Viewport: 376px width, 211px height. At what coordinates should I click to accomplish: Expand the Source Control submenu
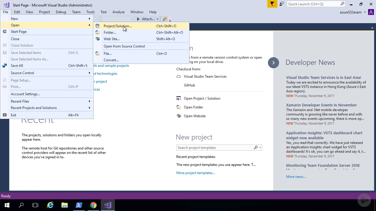(x=90, y=73)
